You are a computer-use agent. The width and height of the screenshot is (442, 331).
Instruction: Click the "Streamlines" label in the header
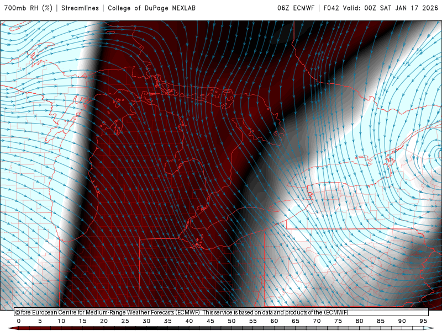[x=80, y=8]
